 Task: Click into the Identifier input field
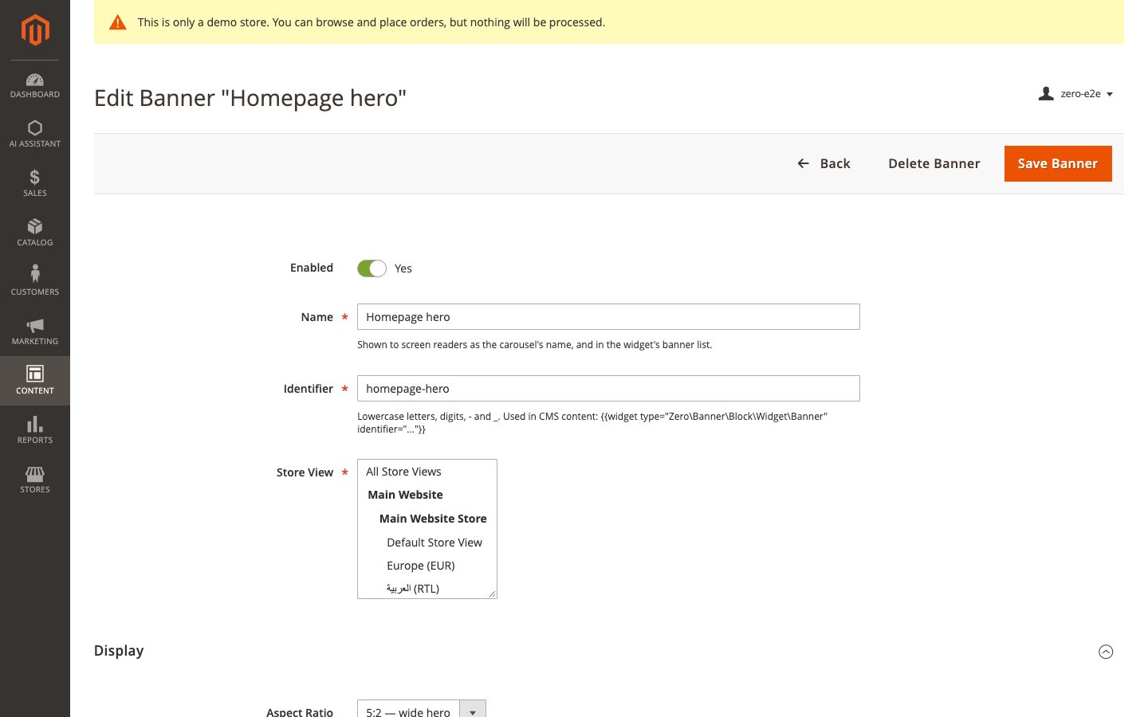(608, 388)
